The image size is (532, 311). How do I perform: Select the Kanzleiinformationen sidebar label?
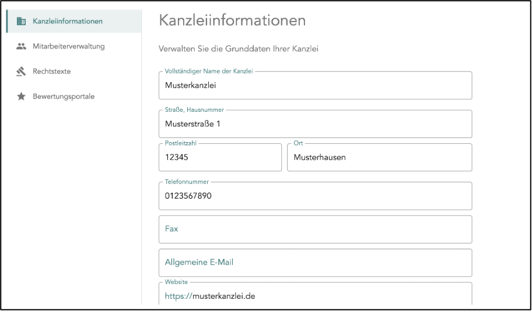tap(68, 22)
